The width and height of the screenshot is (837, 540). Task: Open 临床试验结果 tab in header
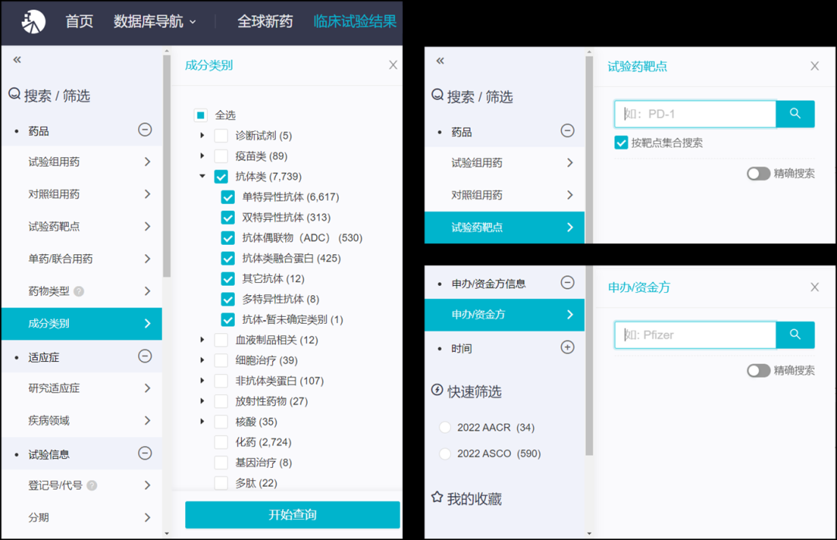354,22
